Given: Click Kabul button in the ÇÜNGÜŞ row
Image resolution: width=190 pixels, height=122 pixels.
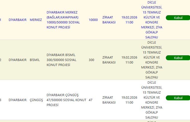Looking at the screenshot, I should 178,98.
